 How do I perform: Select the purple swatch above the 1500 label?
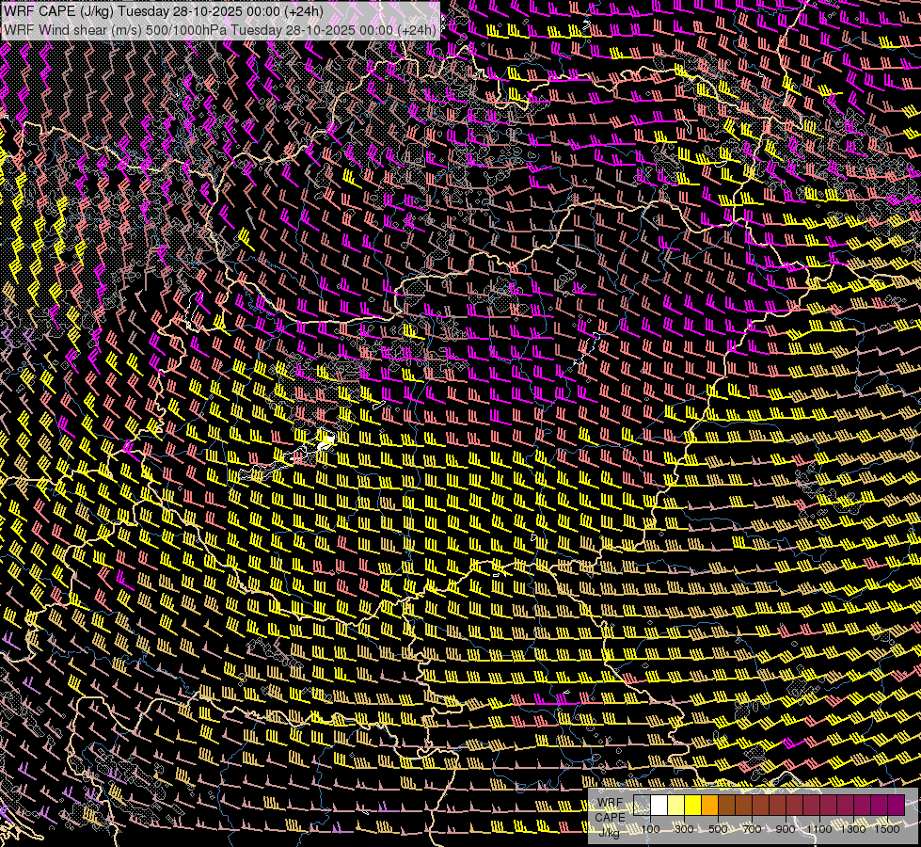pos(897,806)
